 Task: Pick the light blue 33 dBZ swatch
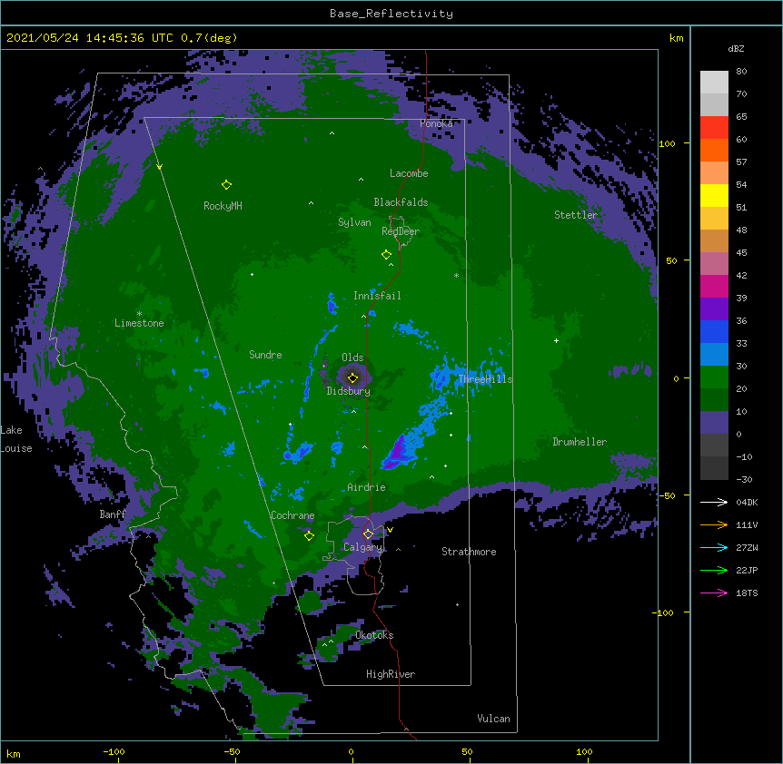(x=714, y=354)
